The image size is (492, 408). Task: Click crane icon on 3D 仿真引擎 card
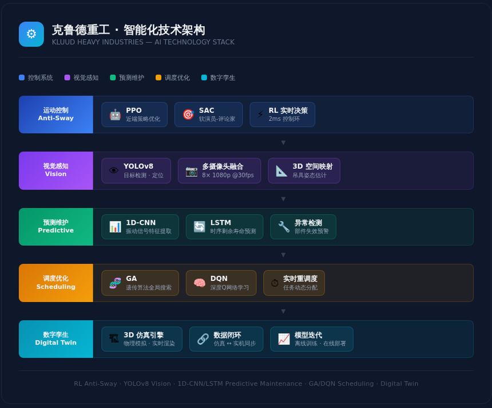[x=114, y=338]
